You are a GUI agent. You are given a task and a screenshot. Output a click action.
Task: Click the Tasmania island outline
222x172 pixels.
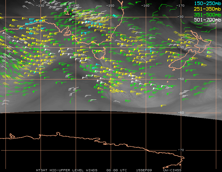[99, 54]
